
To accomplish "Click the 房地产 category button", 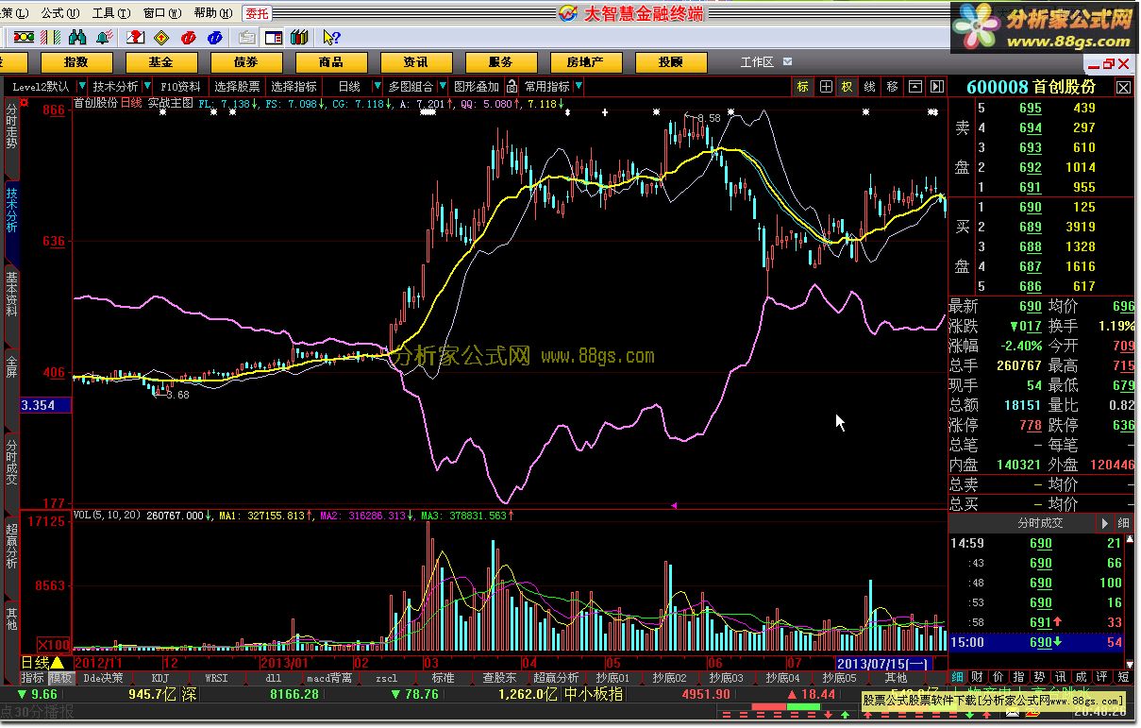I will 586,62.
